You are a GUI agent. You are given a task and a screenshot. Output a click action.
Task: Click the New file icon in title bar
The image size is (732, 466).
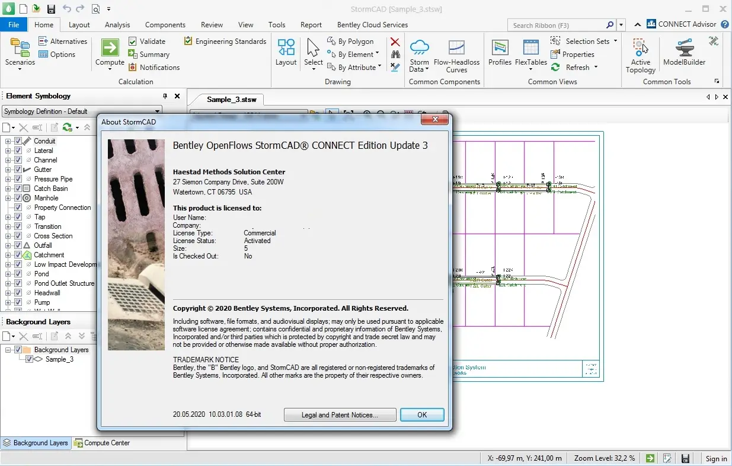click(x=23, y=9)
